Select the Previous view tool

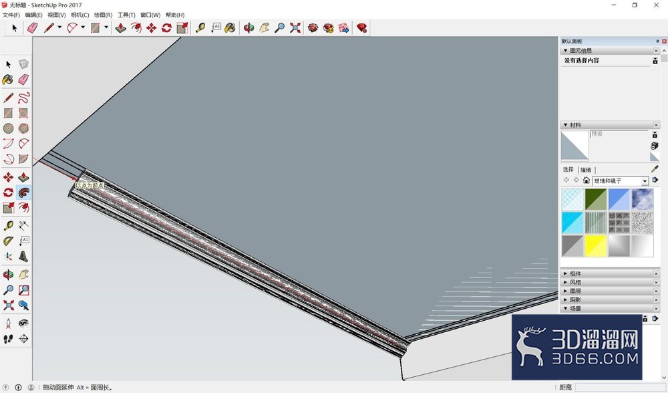tap(23, 305)
